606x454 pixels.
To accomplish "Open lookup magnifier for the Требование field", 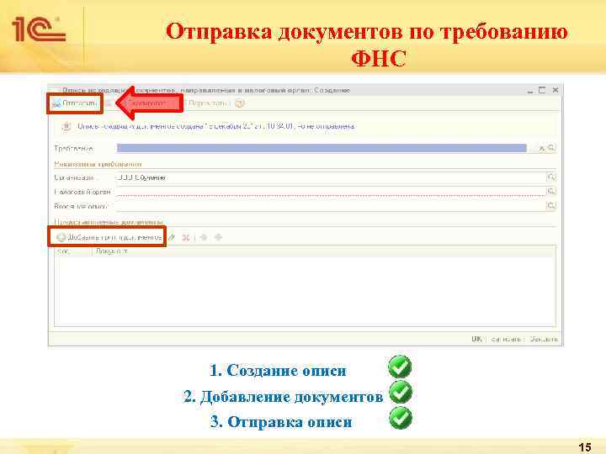I will pyautogui.click(x=551, y=148).
